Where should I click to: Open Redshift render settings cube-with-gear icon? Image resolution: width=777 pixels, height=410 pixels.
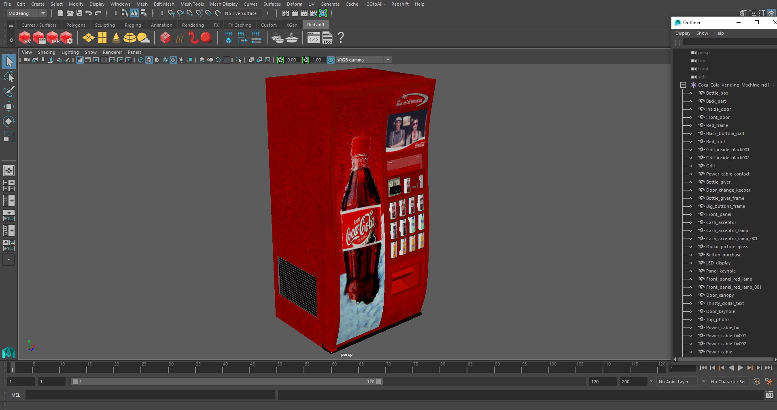click(66, 38)
